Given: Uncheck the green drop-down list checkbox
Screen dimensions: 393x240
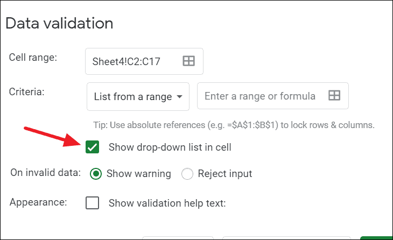Looking at the screenshot, I should point(93,146).
